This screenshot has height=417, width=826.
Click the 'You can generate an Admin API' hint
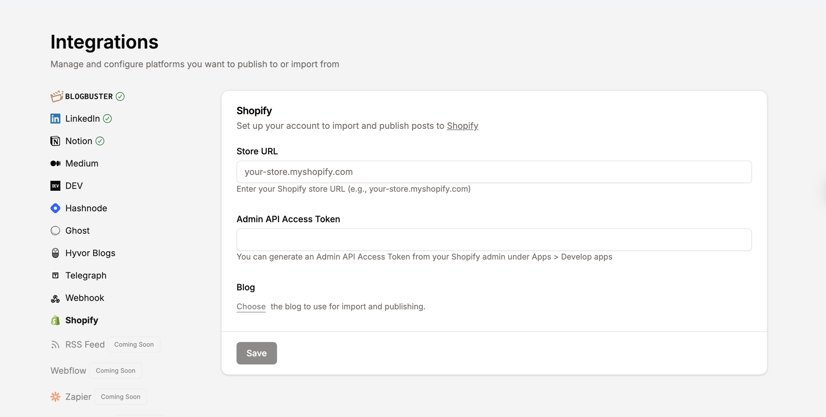click(x=424, y=257)
